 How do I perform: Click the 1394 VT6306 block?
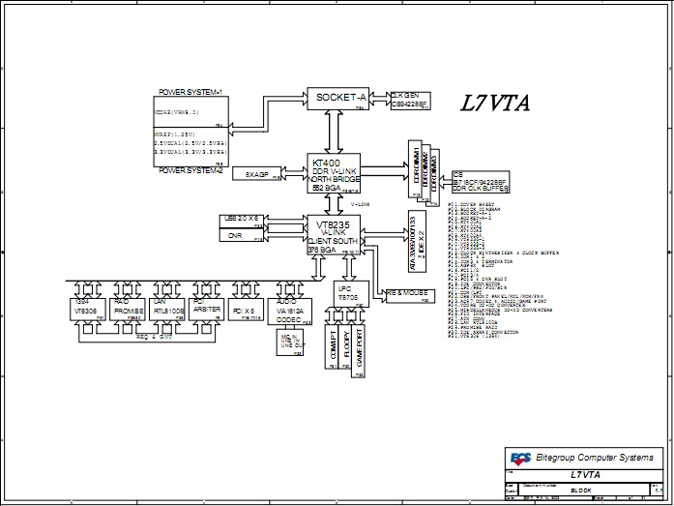[88, 309]
